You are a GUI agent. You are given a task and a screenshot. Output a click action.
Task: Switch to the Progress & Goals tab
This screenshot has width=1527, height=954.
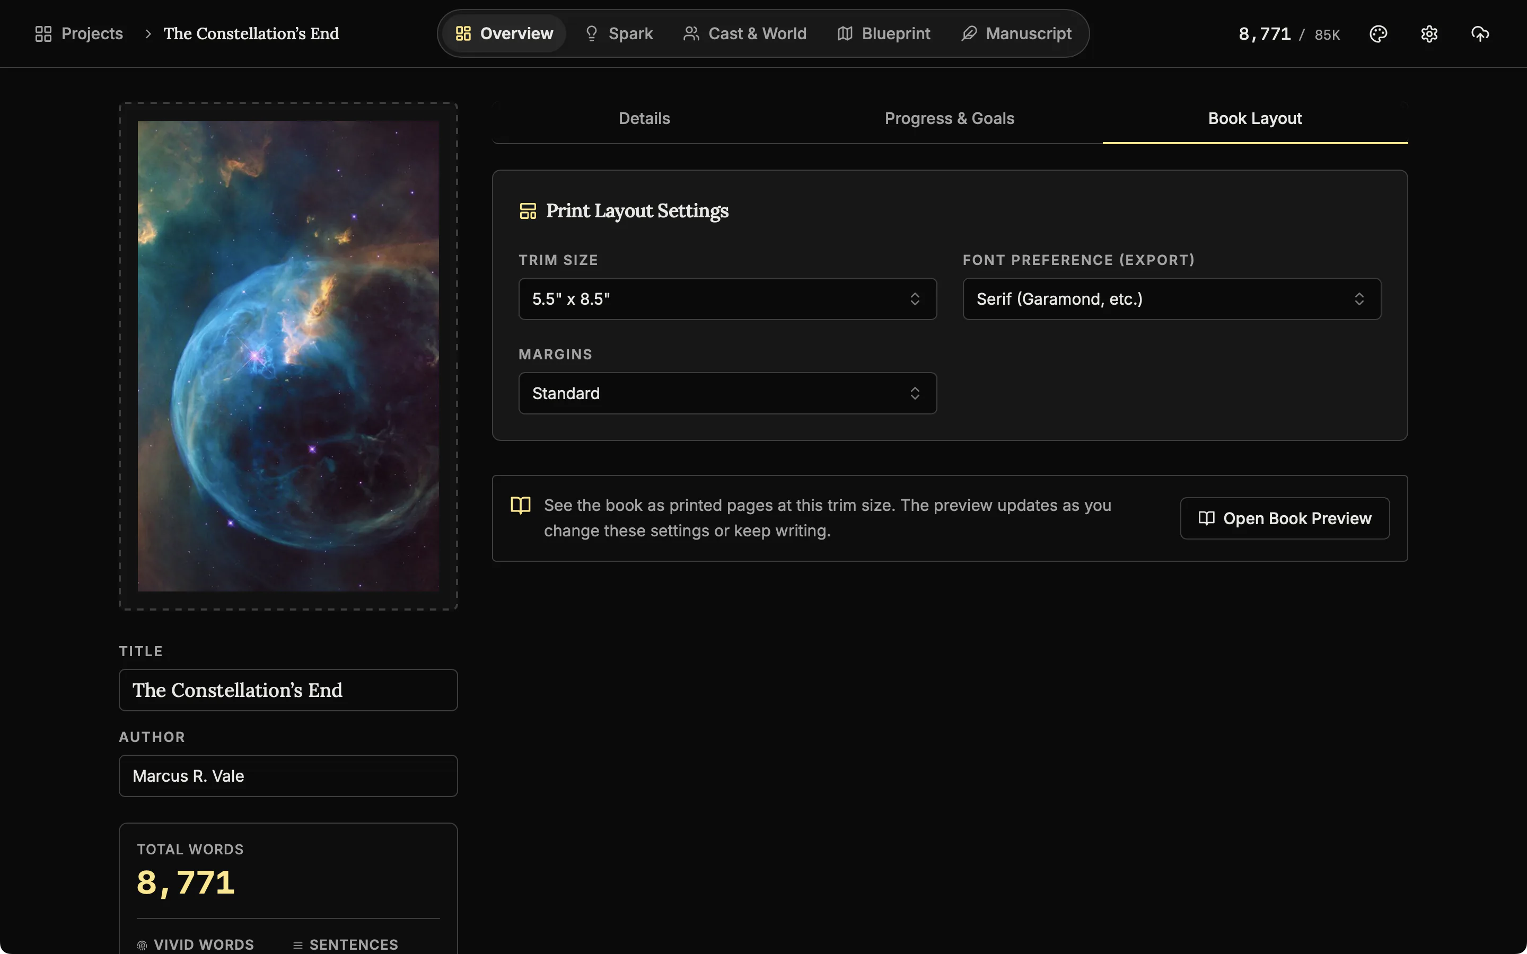949,119
